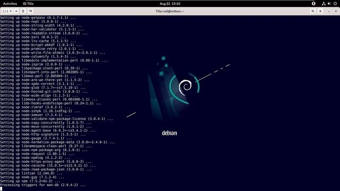Click line 'Setting up node-sshpk'
The height and width of the screenshot is (191, 340).
tap(40, 111)
